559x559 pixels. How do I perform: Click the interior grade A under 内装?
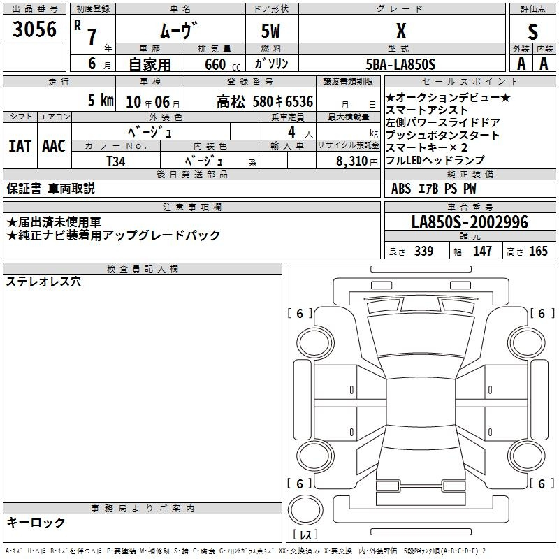coord(544,64)
